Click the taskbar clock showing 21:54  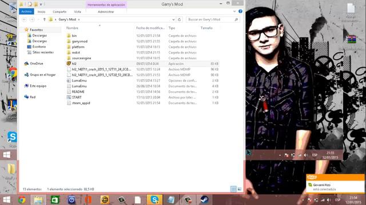click(353, 200)
